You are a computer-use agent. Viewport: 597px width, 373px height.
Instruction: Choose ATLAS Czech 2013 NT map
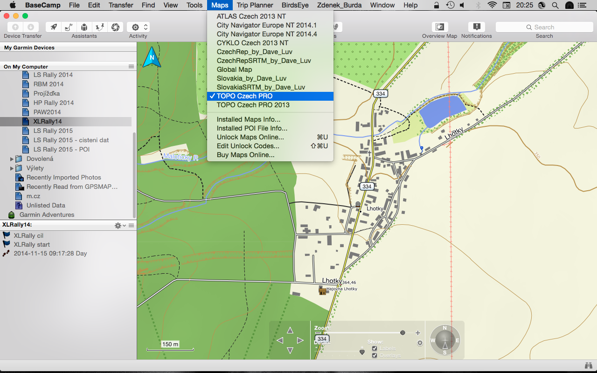tap(271, 16)
